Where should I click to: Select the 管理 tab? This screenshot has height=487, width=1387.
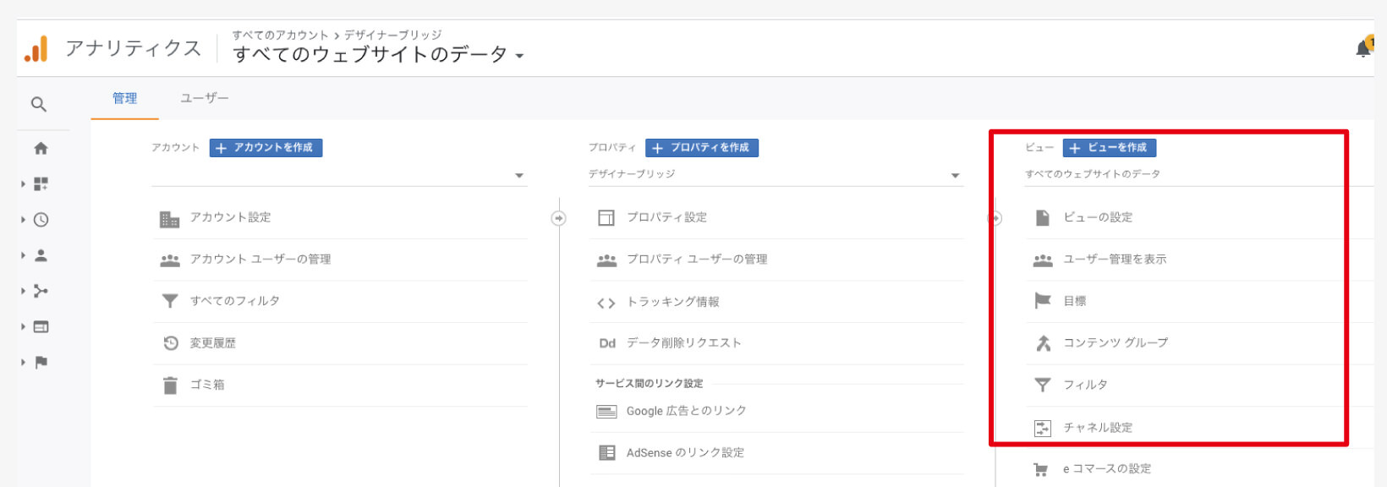pos(124,98)
